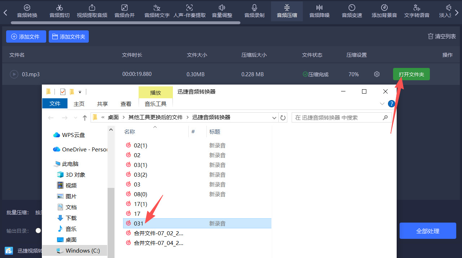462x258 pixels.
Task: Open the 音频剪切 audio cutting tool
Action: 60,11
